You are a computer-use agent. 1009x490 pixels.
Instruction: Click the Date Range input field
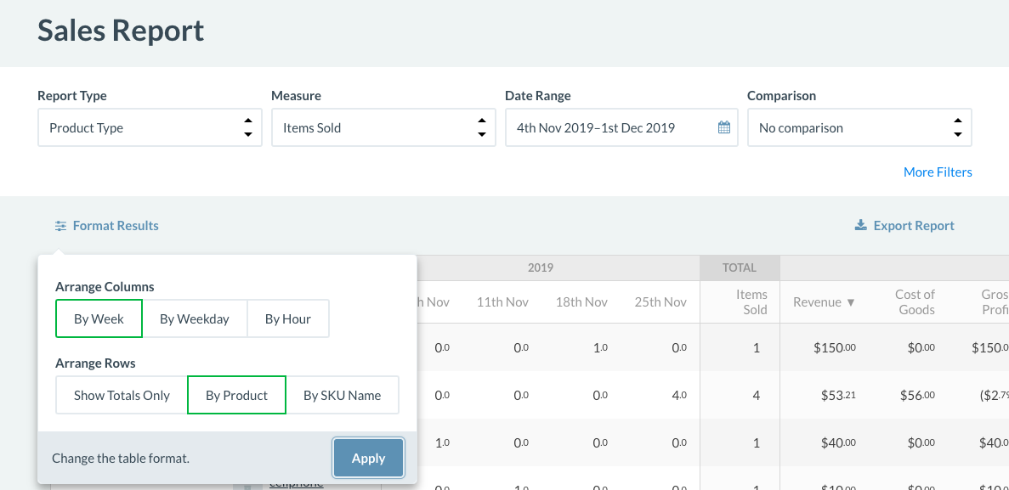pyautogui.click(x=612, y=128)
